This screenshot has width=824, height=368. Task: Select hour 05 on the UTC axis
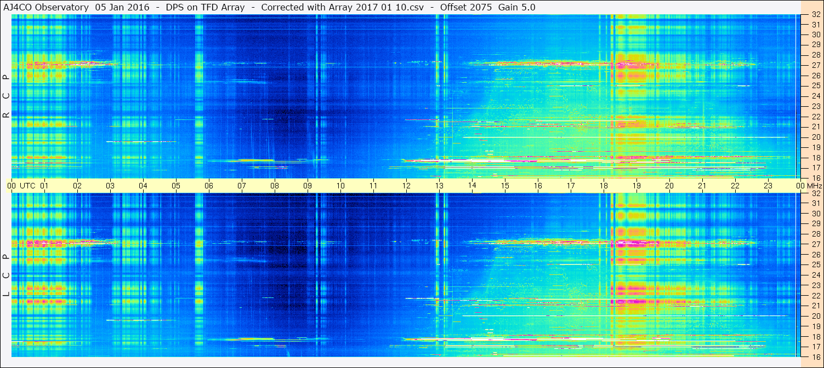176,186
